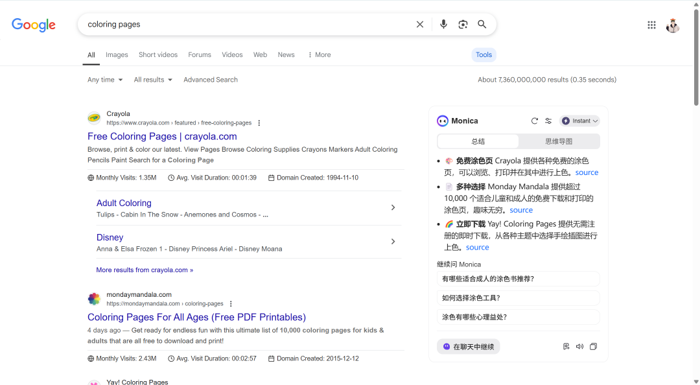Click the Monica save-to-note icon
Viewport: 700px width, 385px height.
pos(566,346)
